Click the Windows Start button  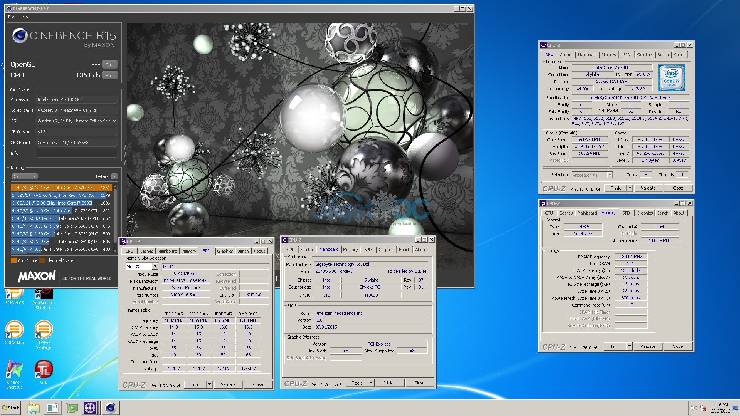(x=11, y=408)
